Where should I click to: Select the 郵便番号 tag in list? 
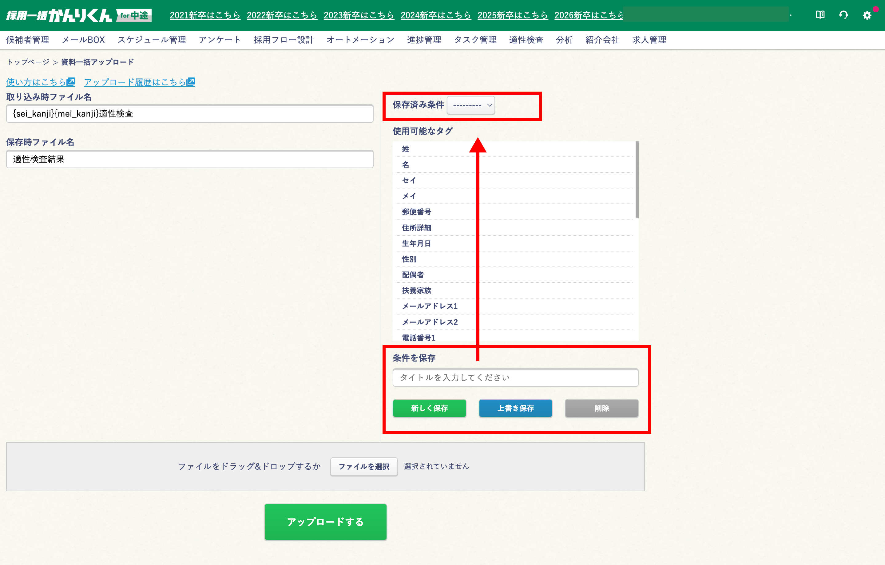click(416, 212)
